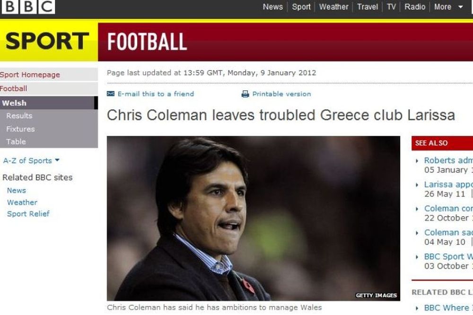Open the Results sidebar item
The width and height of the screenshot is (473, 315).
(19, 116)
